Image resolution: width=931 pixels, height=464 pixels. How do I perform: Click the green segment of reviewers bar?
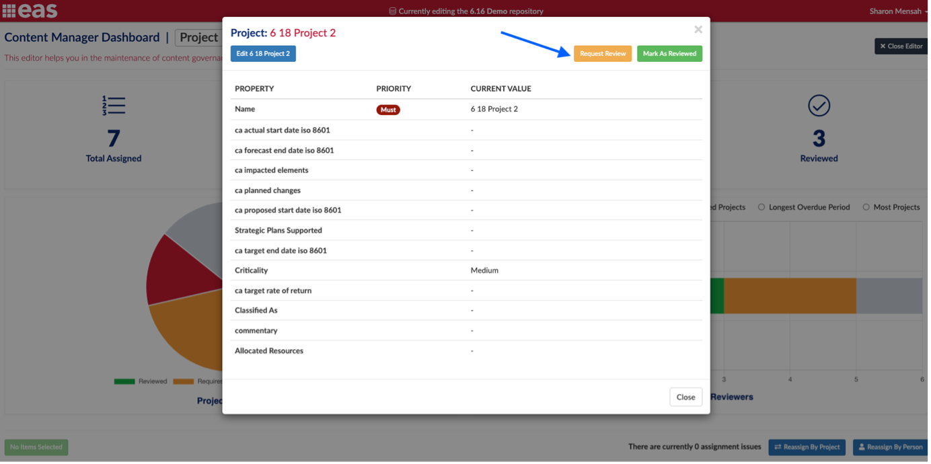click(717, 296)
